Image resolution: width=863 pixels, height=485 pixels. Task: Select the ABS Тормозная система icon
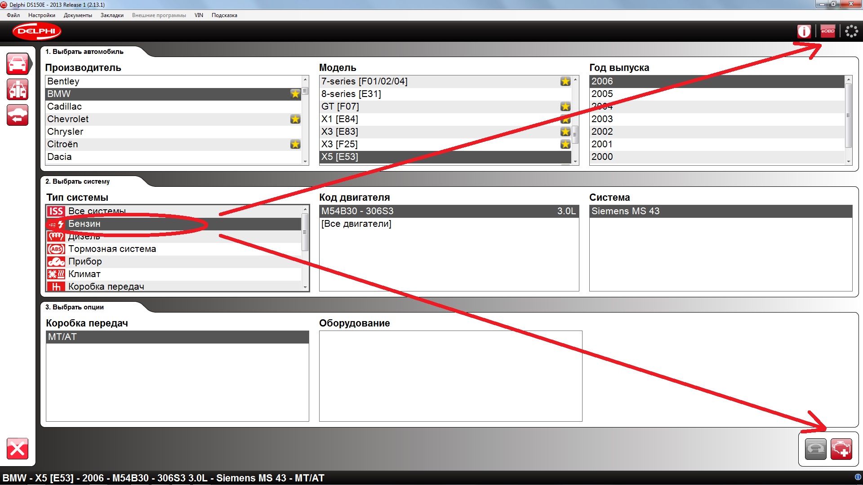pyautogui.click(x=56, y=249)
